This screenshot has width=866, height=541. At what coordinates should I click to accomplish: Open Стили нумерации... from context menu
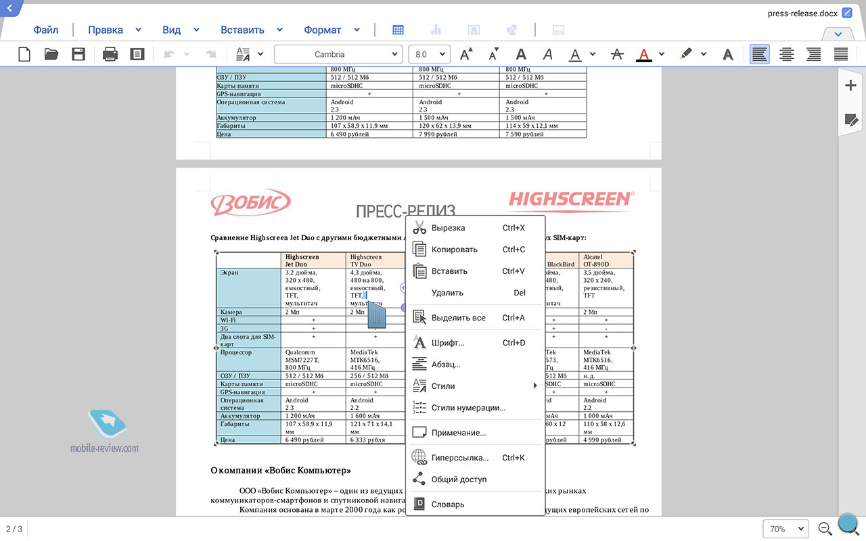475,408
